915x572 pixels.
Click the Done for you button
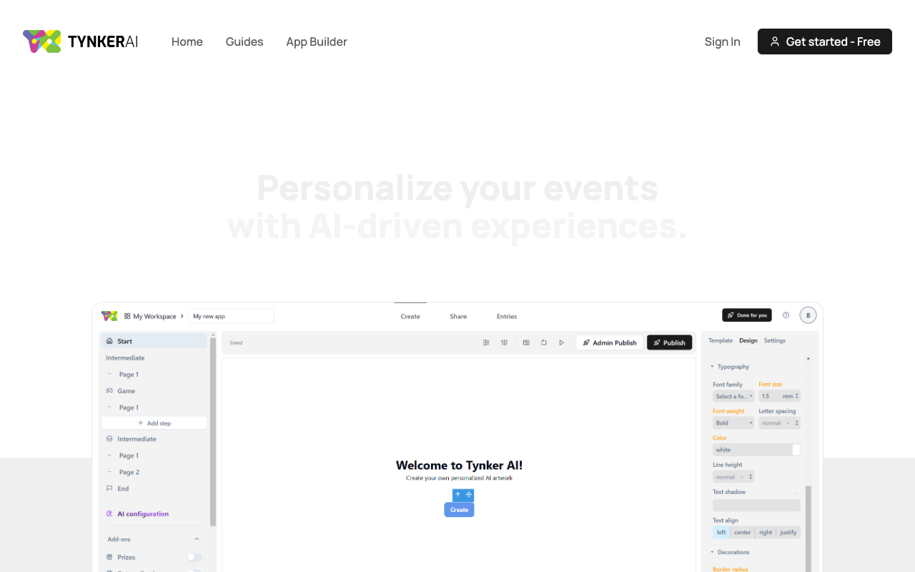[x=747, y=315]
